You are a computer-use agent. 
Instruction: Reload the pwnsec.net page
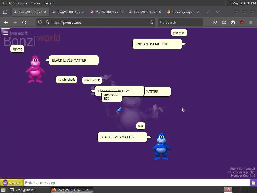click(24, 22)
